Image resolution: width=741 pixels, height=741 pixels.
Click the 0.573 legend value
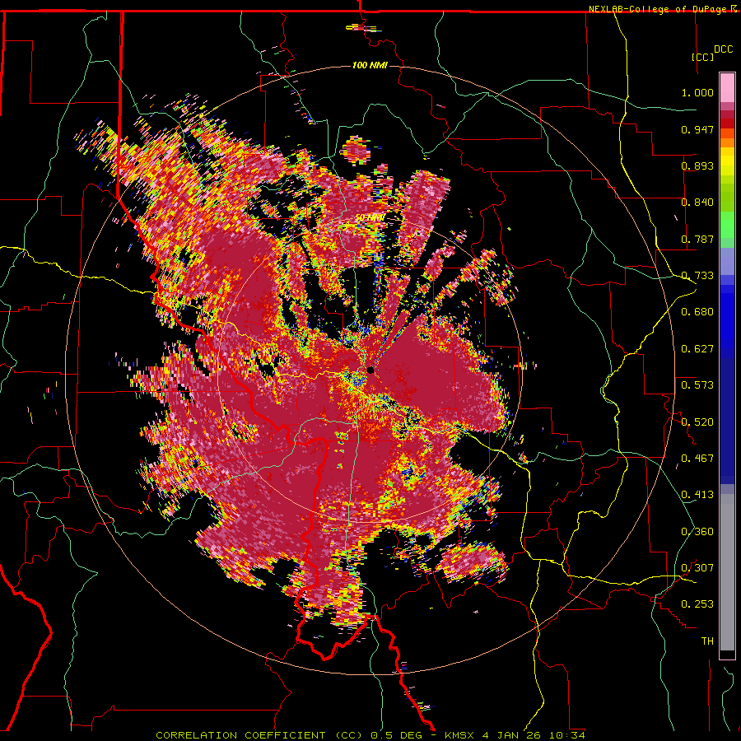(697, 385)
